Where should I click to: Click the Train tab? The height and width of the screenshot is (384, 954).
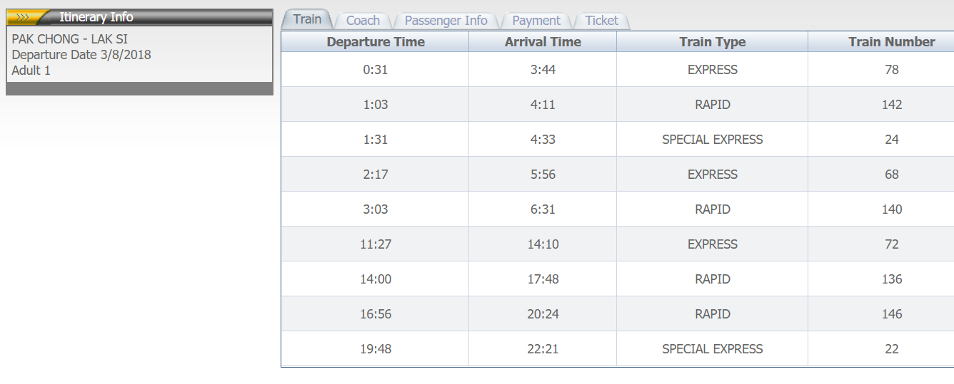tap(307, 19)
